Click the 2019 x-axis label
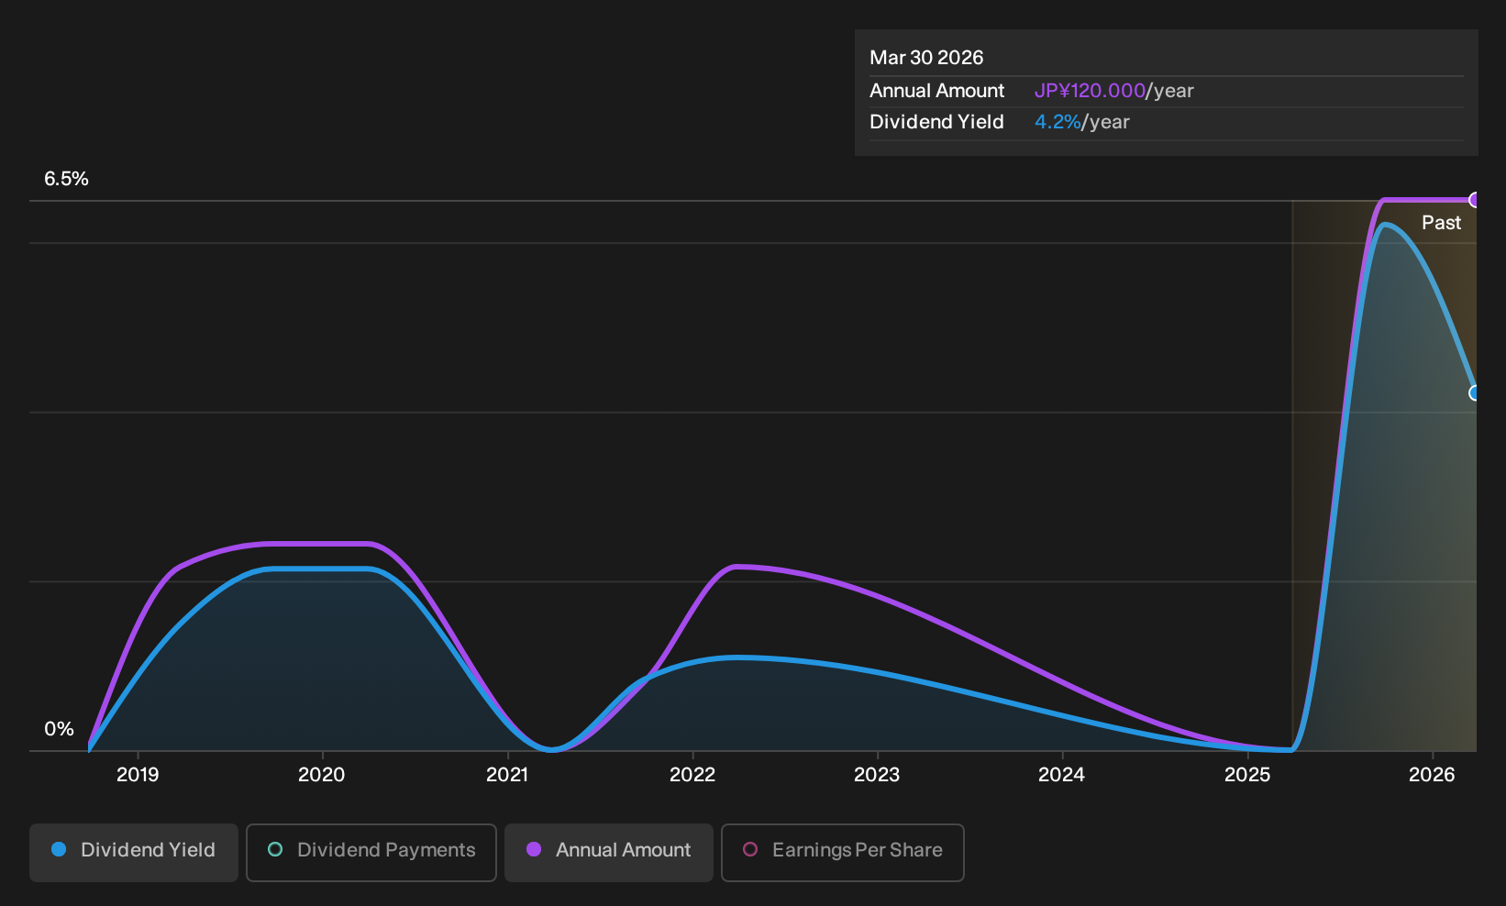 pyautogui.click(x=138, y=775)
